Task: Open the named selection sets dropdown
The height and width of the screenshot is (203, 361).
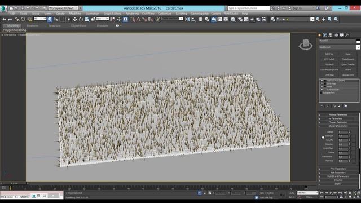Action: (172, 19)
